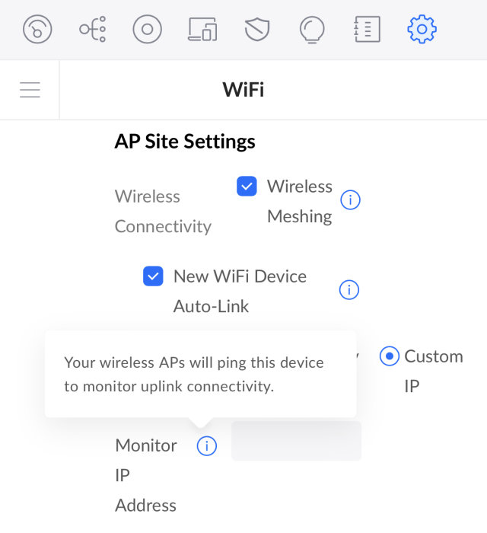Uncheck the Wireless Meshing checkbox

click(247, 187)
